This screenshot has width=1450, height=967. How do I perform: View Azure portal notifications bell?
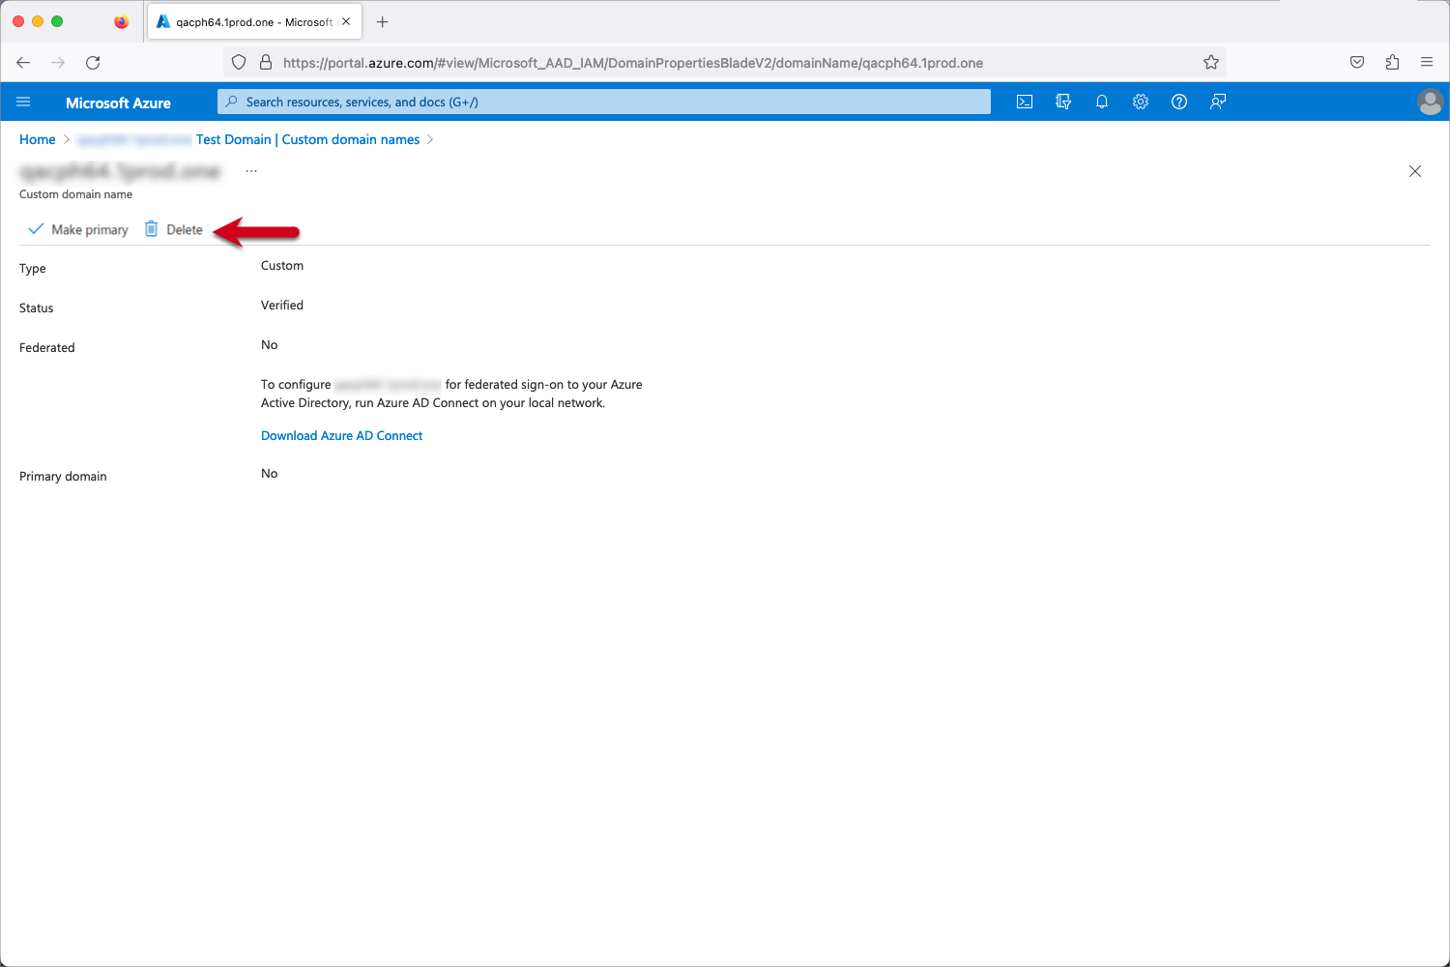pyautogui.click(x=1101, y=102)
